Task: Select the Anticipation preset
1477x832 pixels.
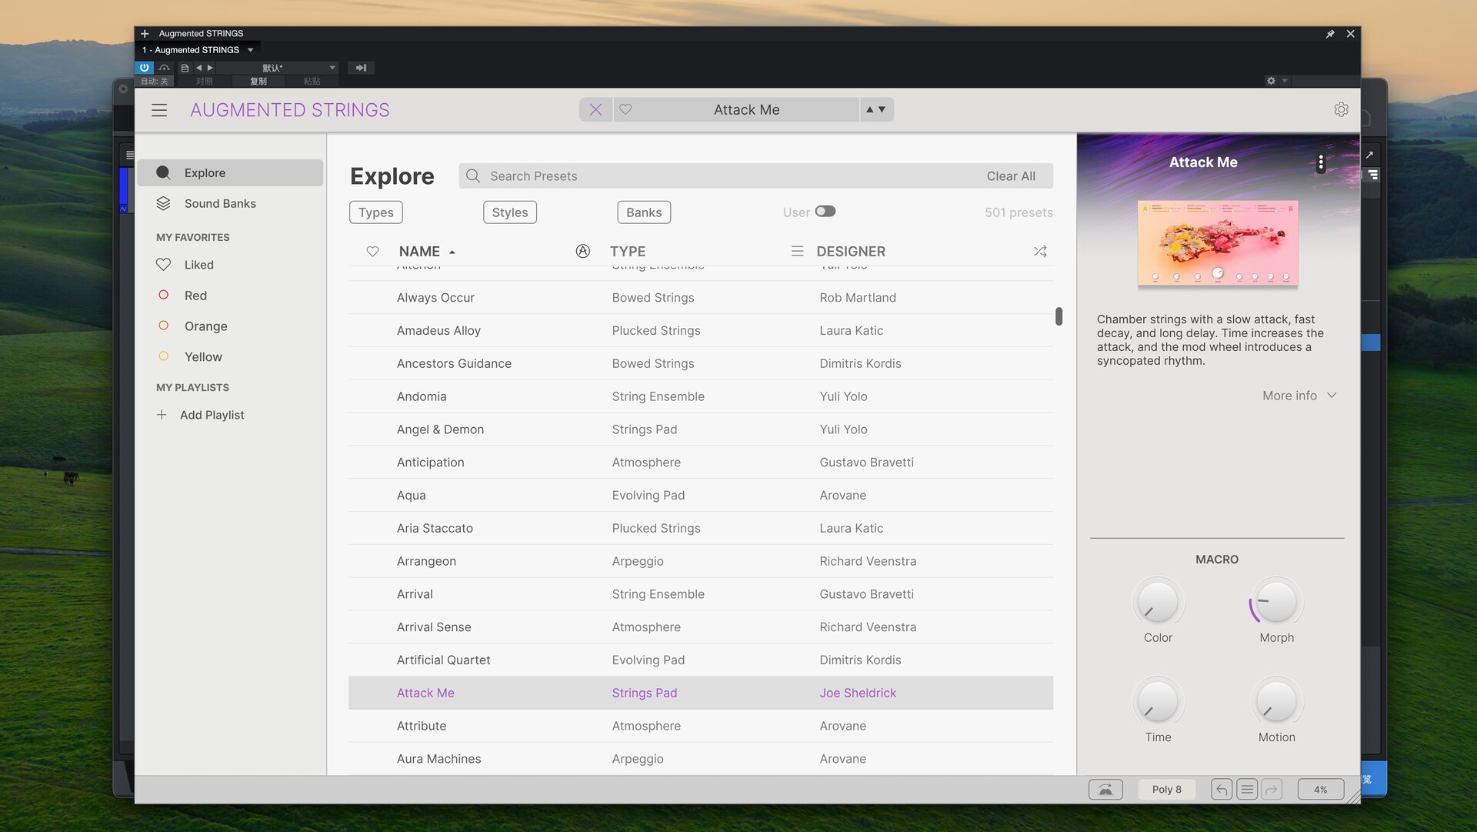Action: [701, 463]
